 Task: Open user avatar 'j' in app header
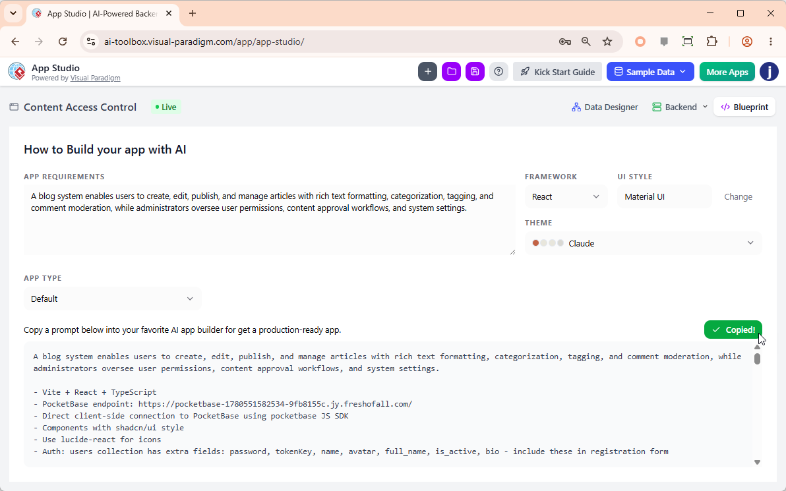[x=769, y=72]
